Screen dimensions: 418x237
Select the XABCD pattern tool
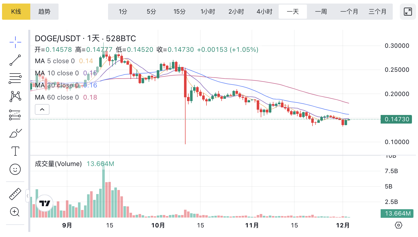click(x=15, y=97)
